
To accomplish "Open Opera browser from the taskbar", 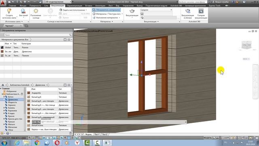I will click(x=57, y=143).
